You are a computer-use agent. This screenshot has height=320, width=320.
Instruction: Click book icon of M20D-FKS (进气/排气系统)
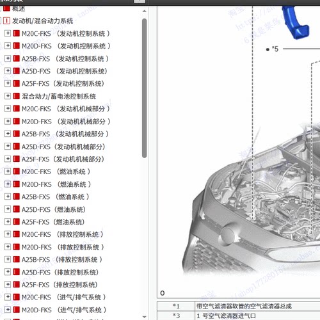pyautogui.click(x=17, y=310)
